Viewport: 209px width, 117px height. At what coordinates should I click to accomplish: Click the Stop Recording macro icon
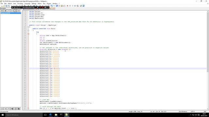[x=70, y=6]
